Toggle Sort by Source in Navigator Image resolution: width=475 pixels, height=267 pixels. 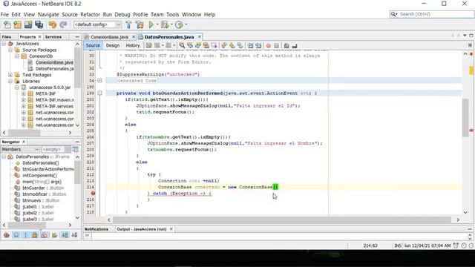(74, 235)
